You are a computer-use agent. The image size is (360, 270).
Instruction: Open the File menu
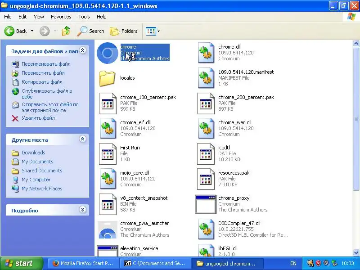click(x=8, y=17)
